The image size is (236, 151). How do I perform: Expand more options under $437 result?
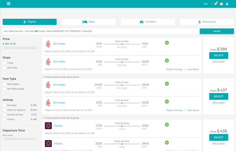pos(61,118)
